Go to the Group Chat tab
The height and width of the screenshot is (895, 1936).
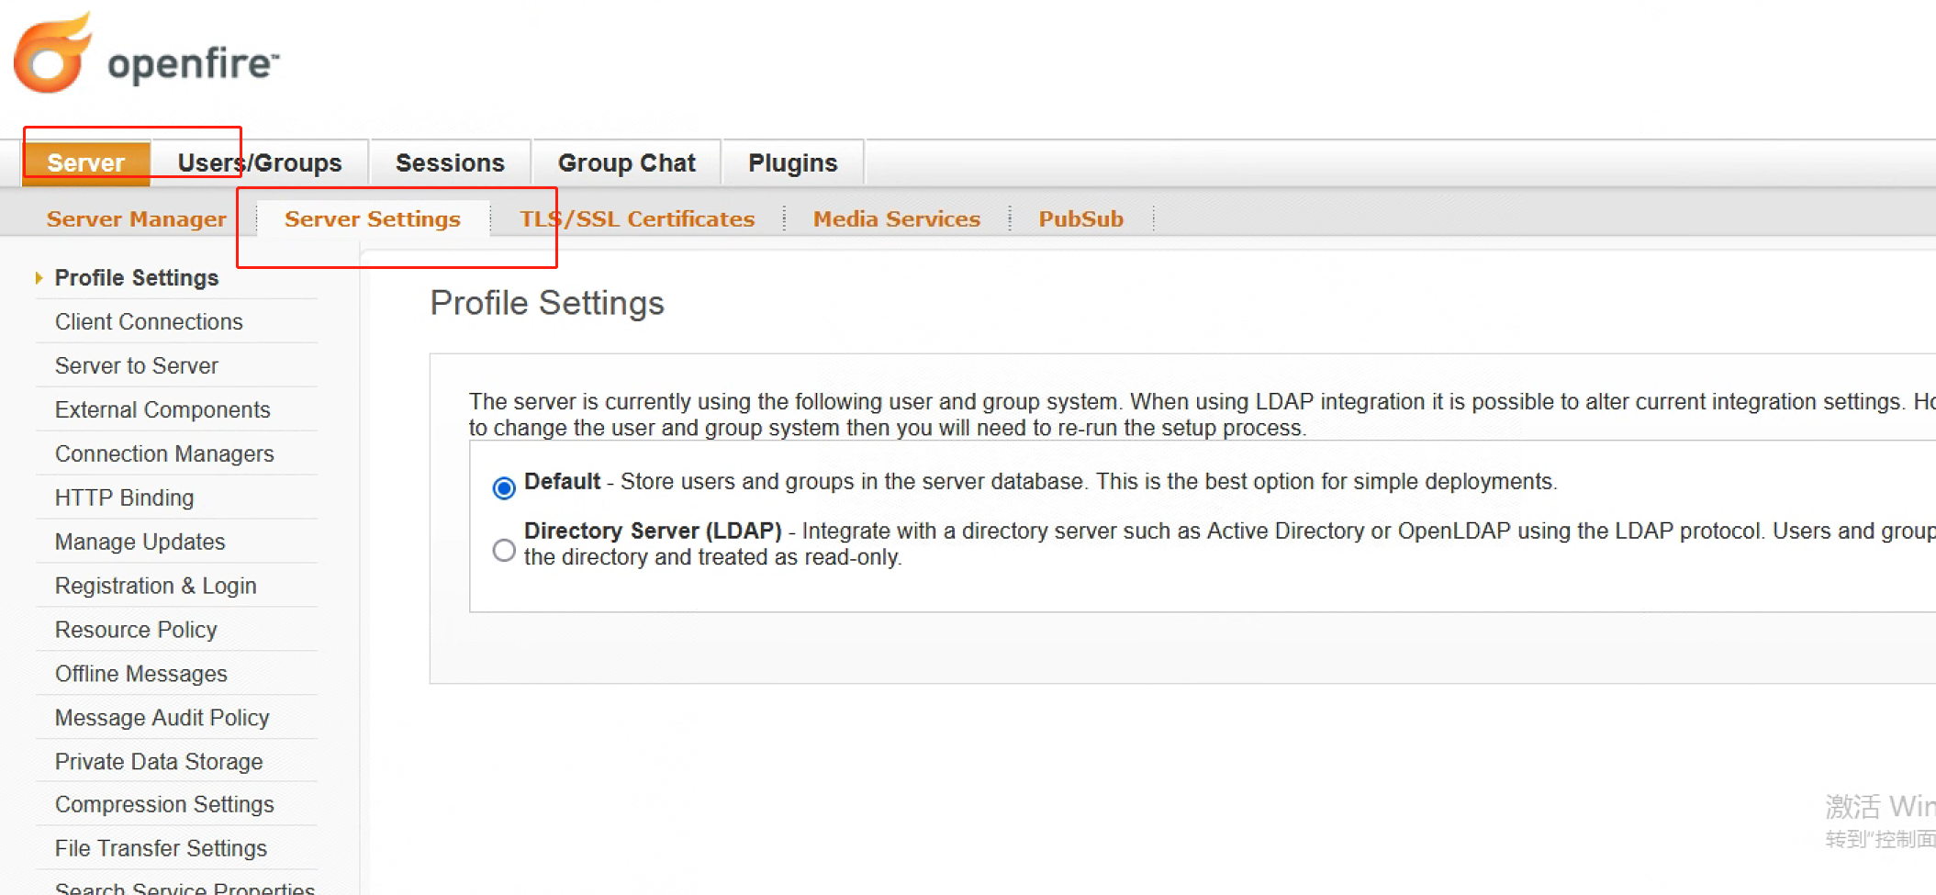[627, 163]
